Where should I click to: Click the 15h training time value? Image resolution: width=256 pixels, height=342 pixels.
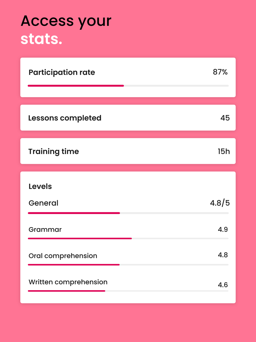pos(224,151)
